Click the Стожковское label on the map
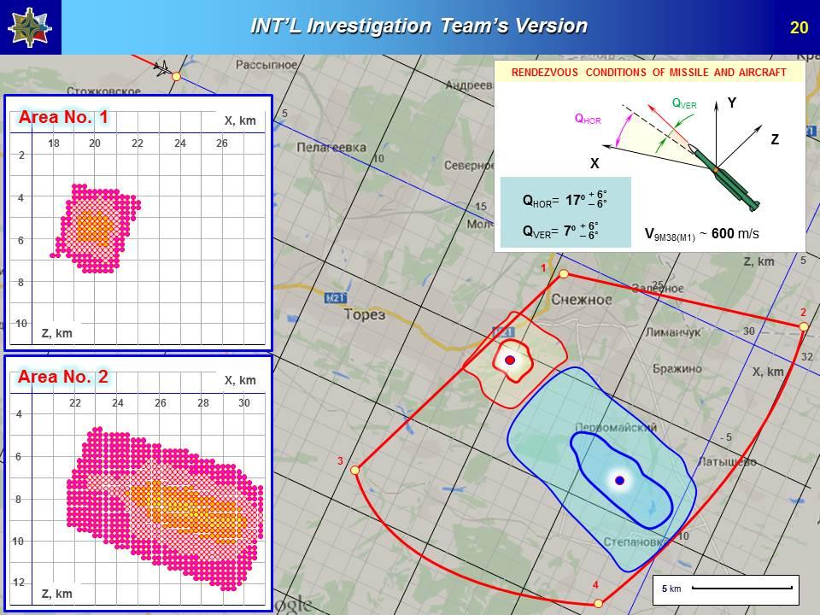820x615 pixels. (103, 91)
